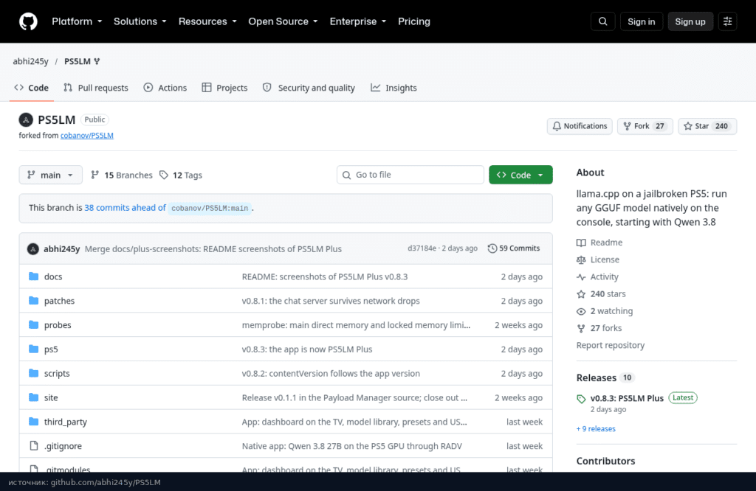Image resolution: width=756 pixels, height=491 pixels.
Task: Click the search magnifier icon in header
Action: click(x=602, y=21)
